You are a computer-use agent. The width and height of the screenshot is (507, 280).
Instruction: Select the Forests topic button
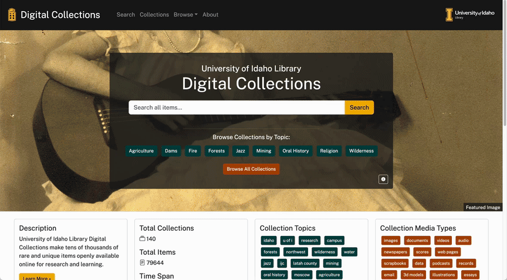[x=217, y=151]
